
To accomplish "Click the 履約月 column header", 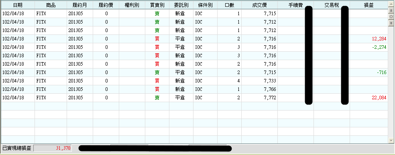I will coord(80,5).
